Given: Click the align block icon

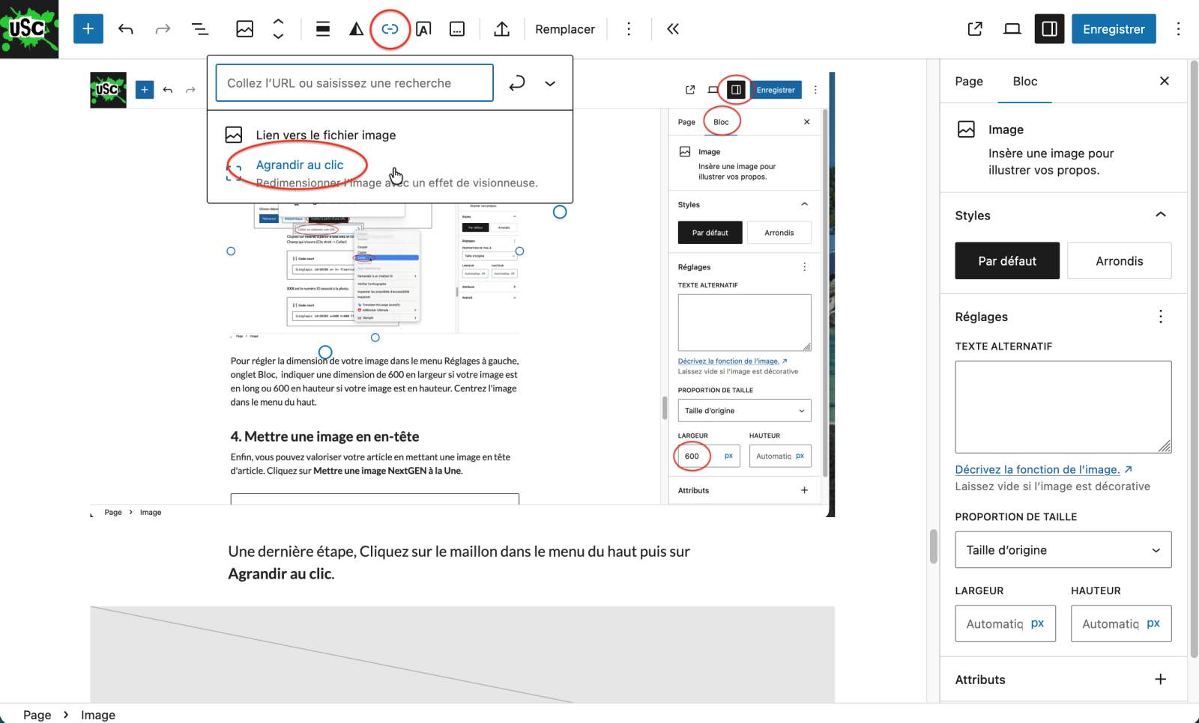Looking at the screenshot, I should coord(323,29).
